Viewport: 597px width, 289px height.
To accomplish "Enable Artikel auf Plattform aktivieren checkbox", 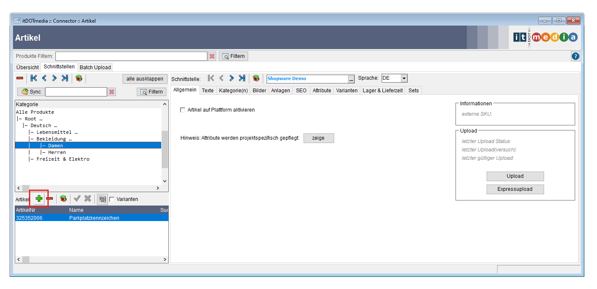I will (183, 110).
